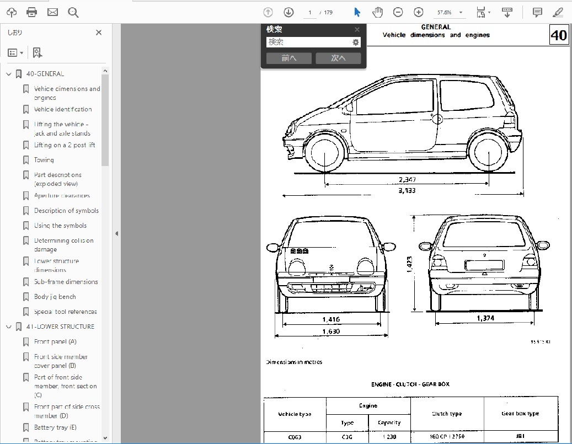Open Determining collision damage bookmark
The height and width of the screenshot is (444, 572).
point(64,245)
